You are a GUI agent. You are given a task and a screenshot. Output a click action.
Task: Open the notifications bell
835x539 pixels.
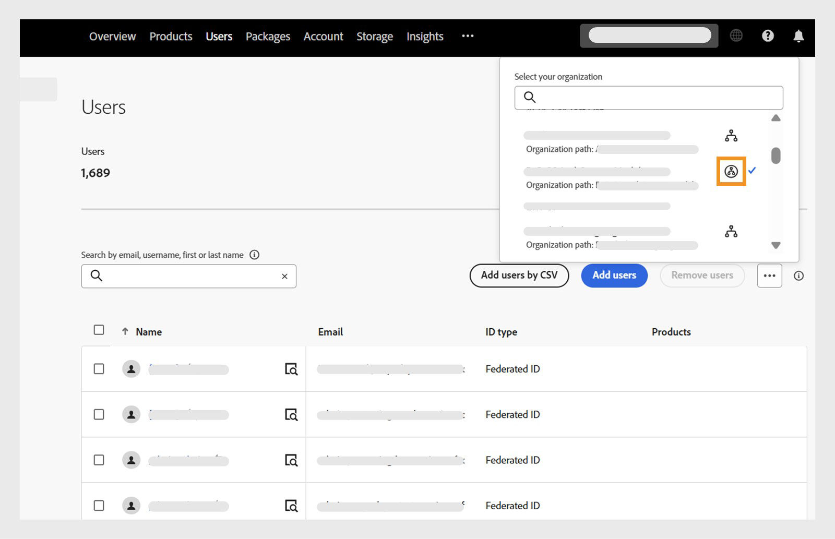[798, 35]
